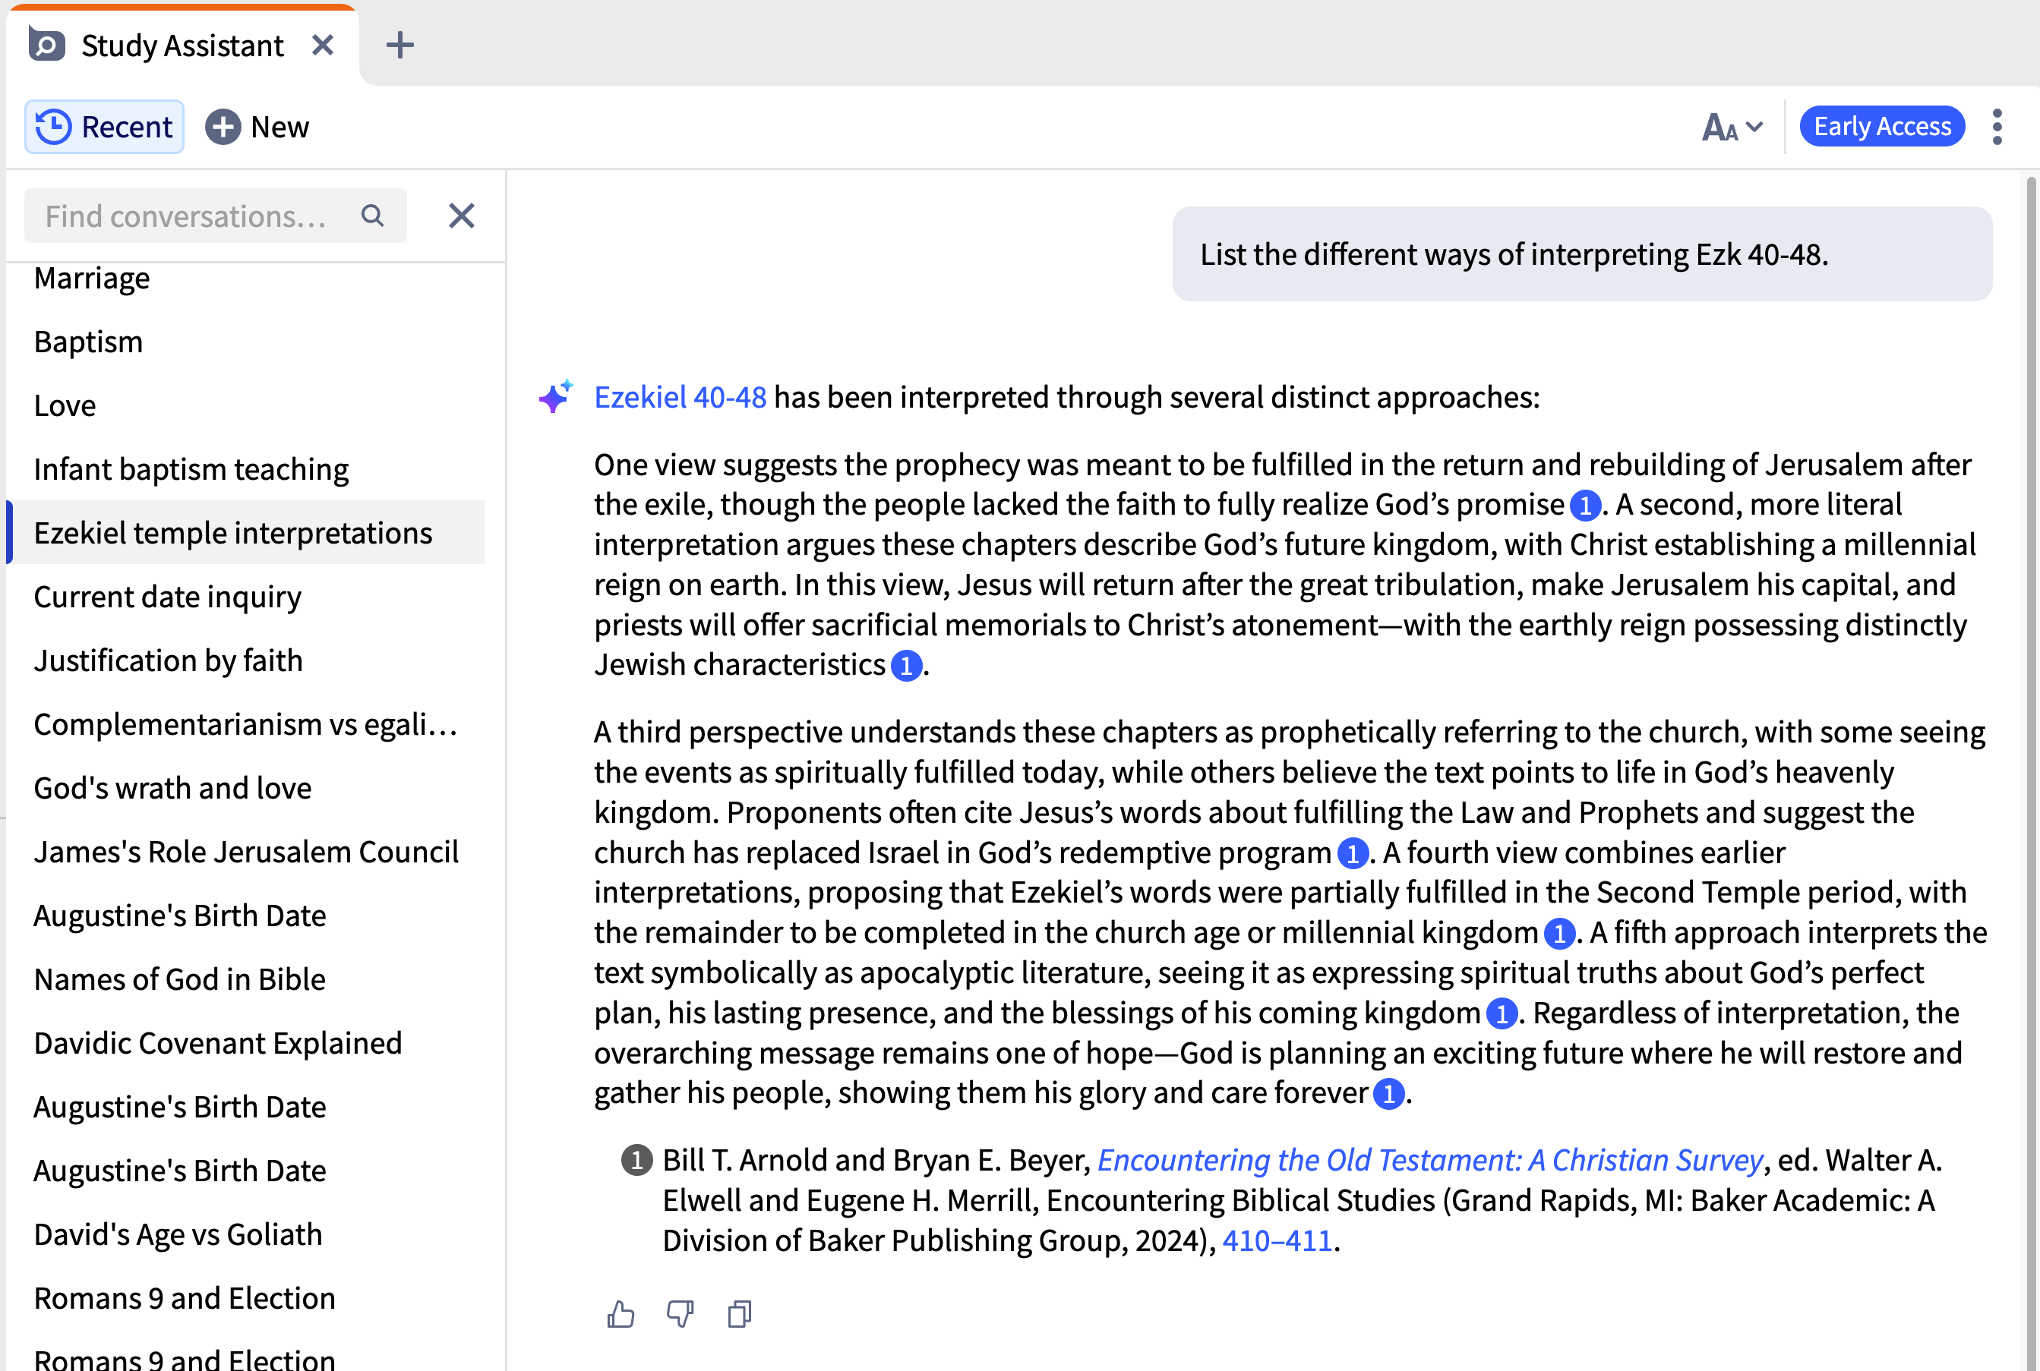Open the three-dot more options menu
This screenshot has height=1371, width=2040.
pyautogui.click(x=1996, y=127)
